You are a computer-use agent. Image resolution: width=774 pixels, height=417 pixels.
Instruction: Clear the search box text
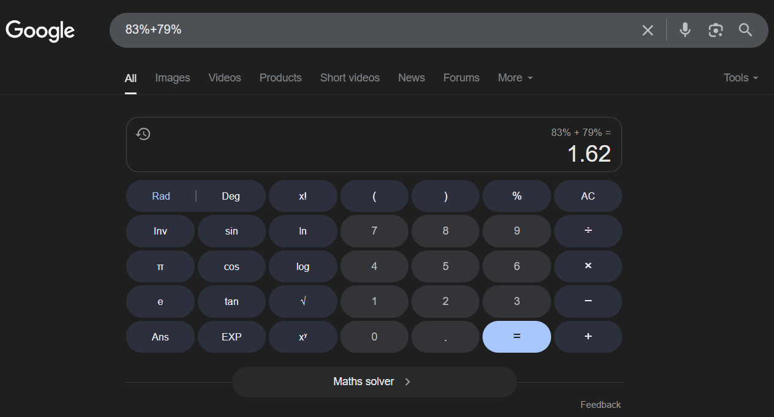tap(647, 30)
